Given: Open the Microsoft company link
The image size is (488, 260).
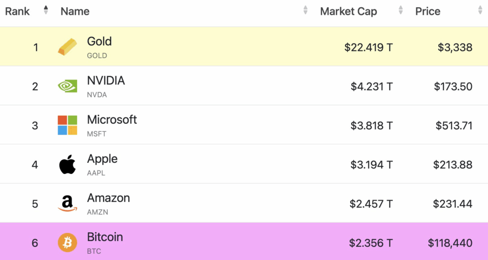Looking at the screenshot, I should click(112, 120).
